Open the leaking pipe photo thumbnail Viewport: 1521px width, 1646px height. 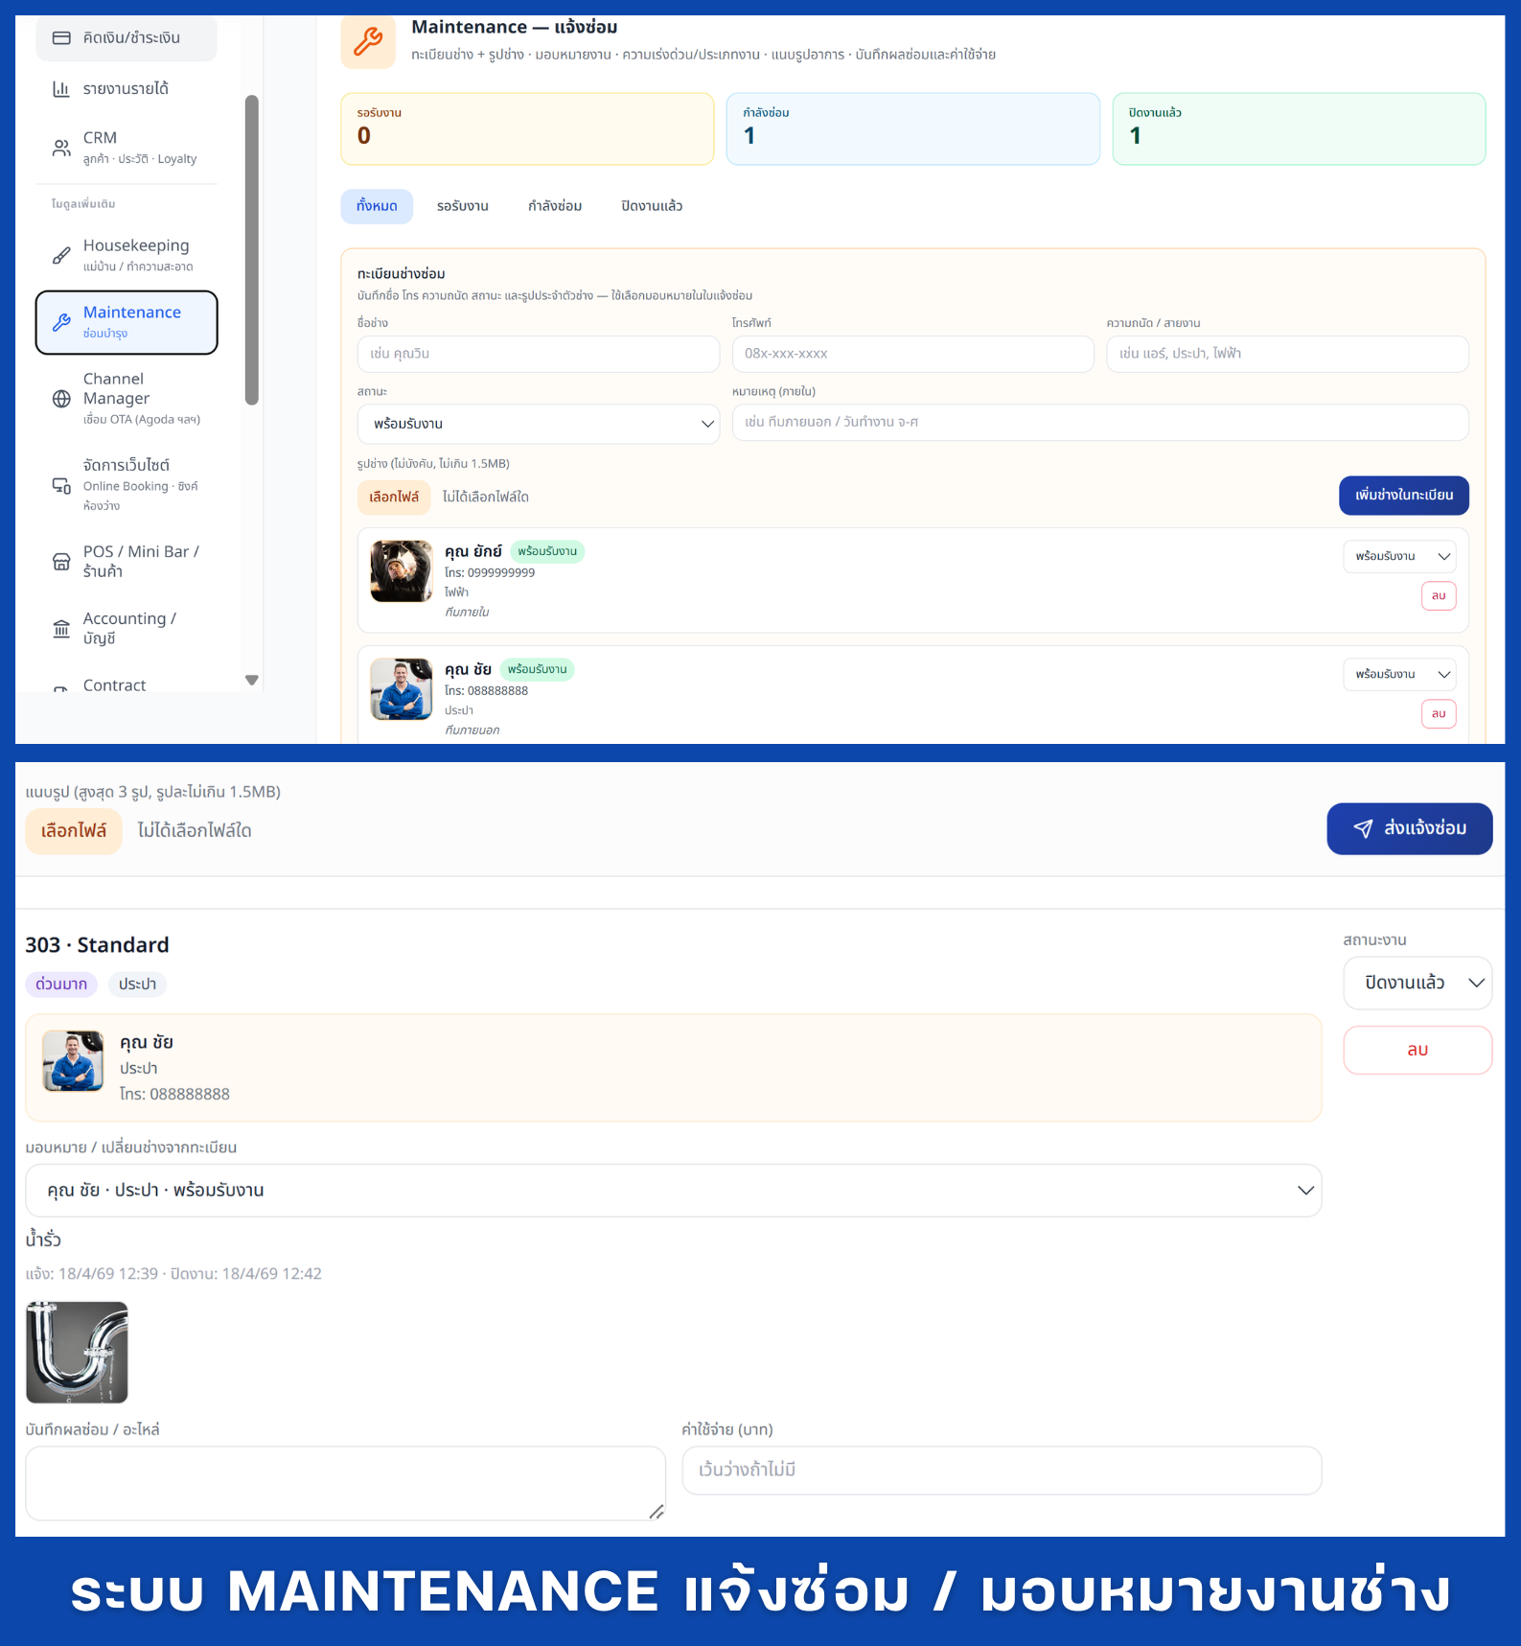click(x=77, y=1353)
